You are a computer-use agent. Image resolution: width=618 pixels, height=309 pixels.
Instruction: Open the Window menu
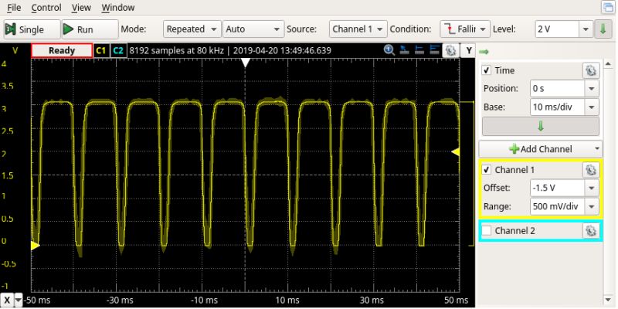[x=118, y=8]
